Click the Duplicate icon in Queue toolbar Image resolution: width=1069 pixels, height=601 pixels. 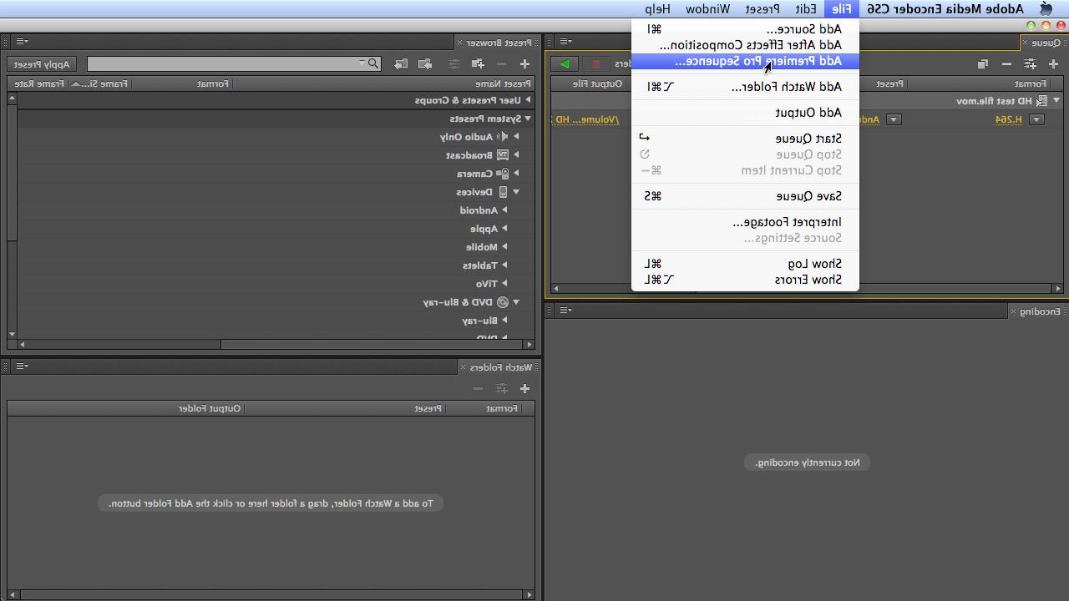(x=983, y=63)
